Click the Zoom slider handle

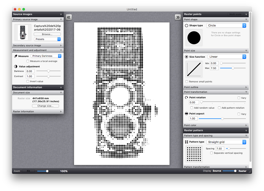47,171
